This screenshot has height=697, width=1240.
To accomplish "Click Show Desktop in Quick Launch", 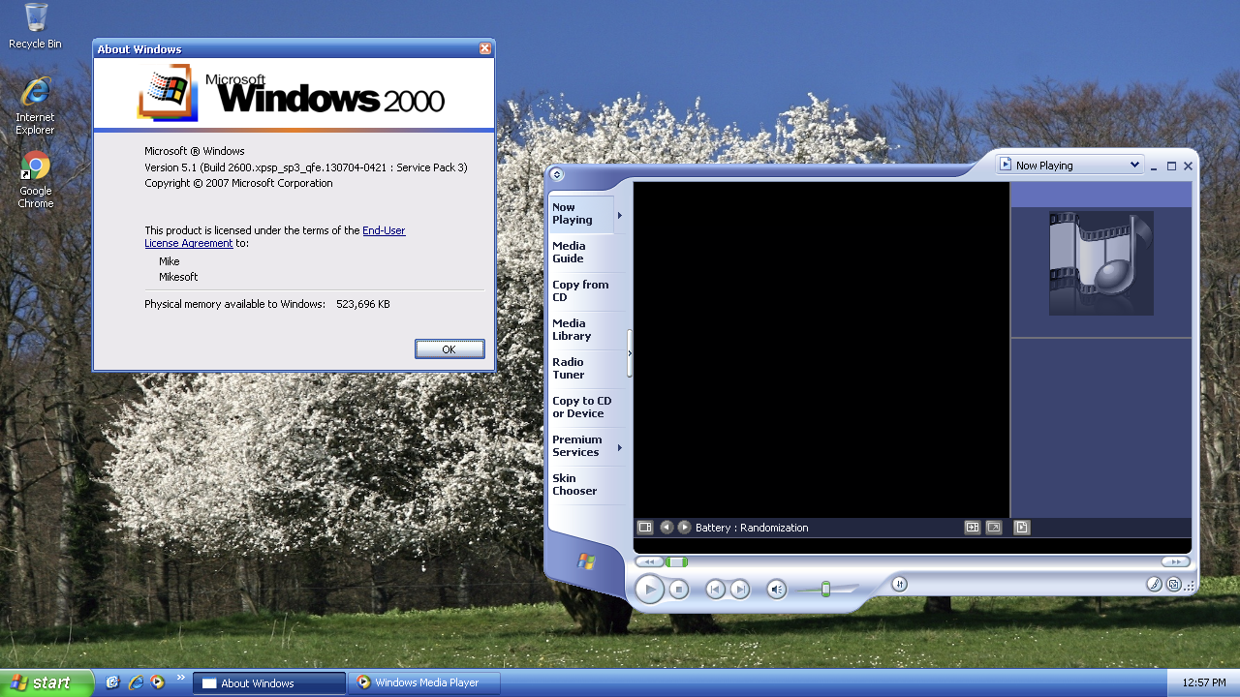I will click(112, 682).
